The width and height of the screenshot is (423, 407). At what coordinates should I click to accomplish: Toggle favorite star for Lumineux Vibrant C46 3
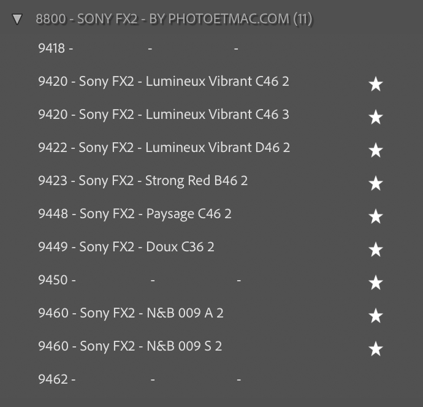pos(376,118)
